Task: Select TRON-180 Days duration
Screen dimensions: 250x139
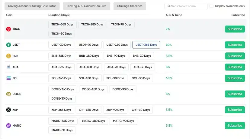Action: point(92,25)
